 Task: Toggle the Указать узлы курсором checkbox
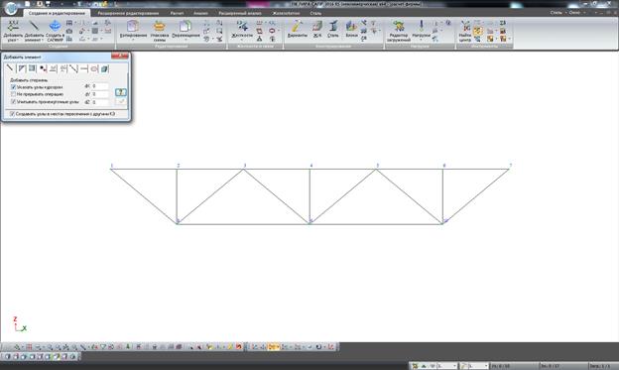tap(14, 87)
